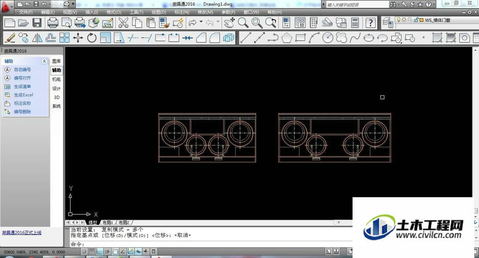Toggle Dynamic Input in the status bar
Image resolution: width=479 pixels, height=258 pixels.
138,252
